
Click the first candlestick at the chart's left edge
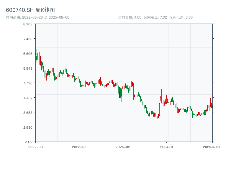(x=36, y=54)
